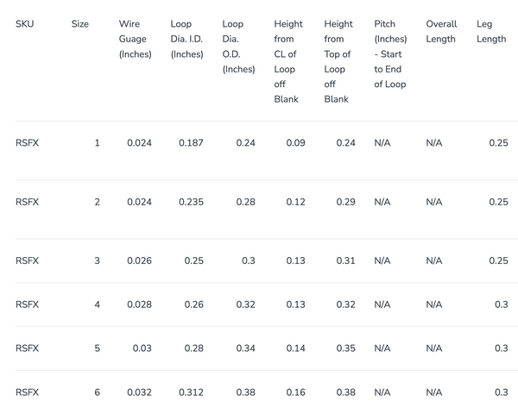Click the Size column header
This screenshot has height=402, width=518.
click(80, 24)
